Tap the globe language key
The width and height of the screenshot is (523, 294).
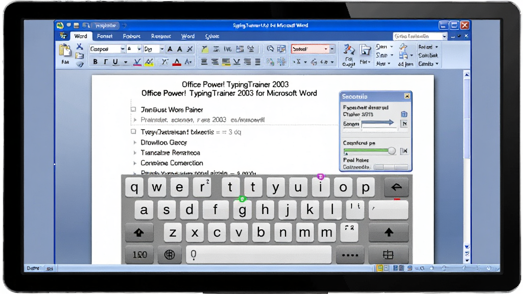pos(170,255)
